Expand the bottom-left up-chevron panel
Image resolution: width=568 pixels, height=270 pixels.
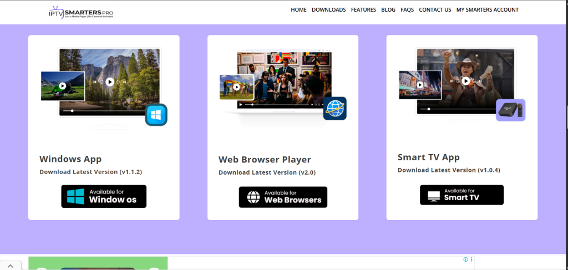coord(10,266)
